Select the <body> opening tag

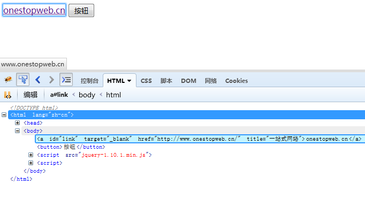point(33,131)
